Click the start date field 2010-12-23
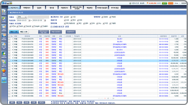Image resolution: width=188 pixels, height=105 pixels. pyautogui.click(x=22, y=20)
